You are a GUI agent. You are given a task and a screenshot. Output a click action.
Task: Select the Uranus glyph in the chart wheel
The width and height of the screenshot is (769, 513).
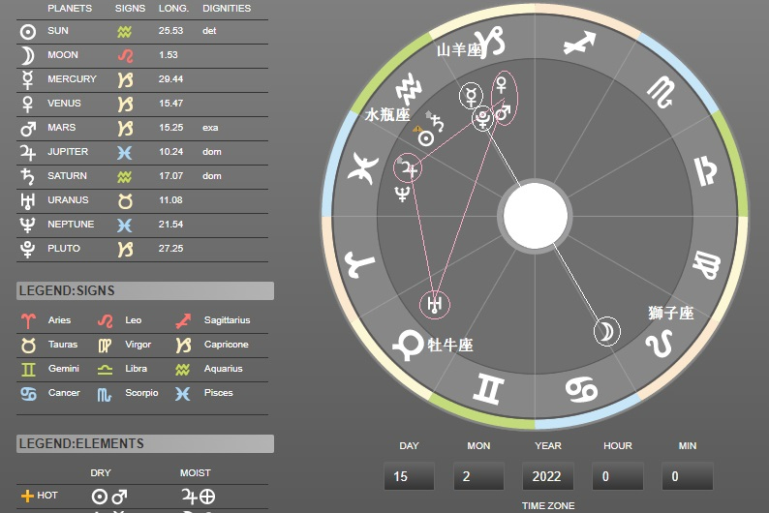click(435, 305)
